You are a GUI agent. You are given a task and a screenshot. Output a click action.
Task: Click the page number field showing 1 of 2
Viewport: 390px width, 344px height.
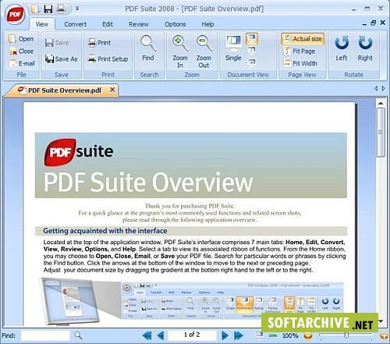point(192,335)
